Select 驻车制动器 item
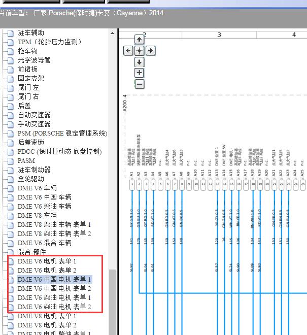Screen dimensions: 307x335 pos(34,170)
